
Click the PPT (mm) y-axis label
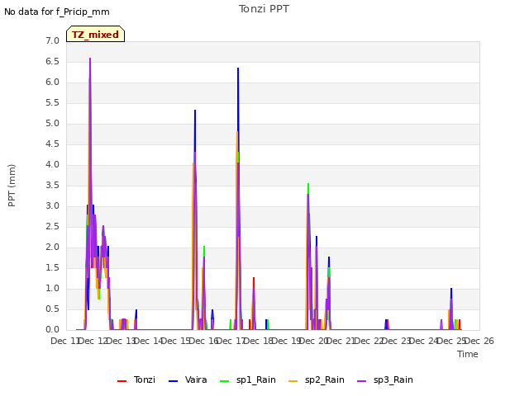pyautogui.click(x=12, y=186)
